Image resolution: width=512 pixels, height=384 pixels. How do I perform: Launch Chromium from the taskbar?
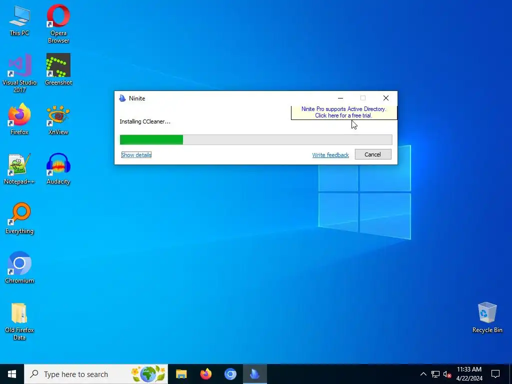(230, 374)
